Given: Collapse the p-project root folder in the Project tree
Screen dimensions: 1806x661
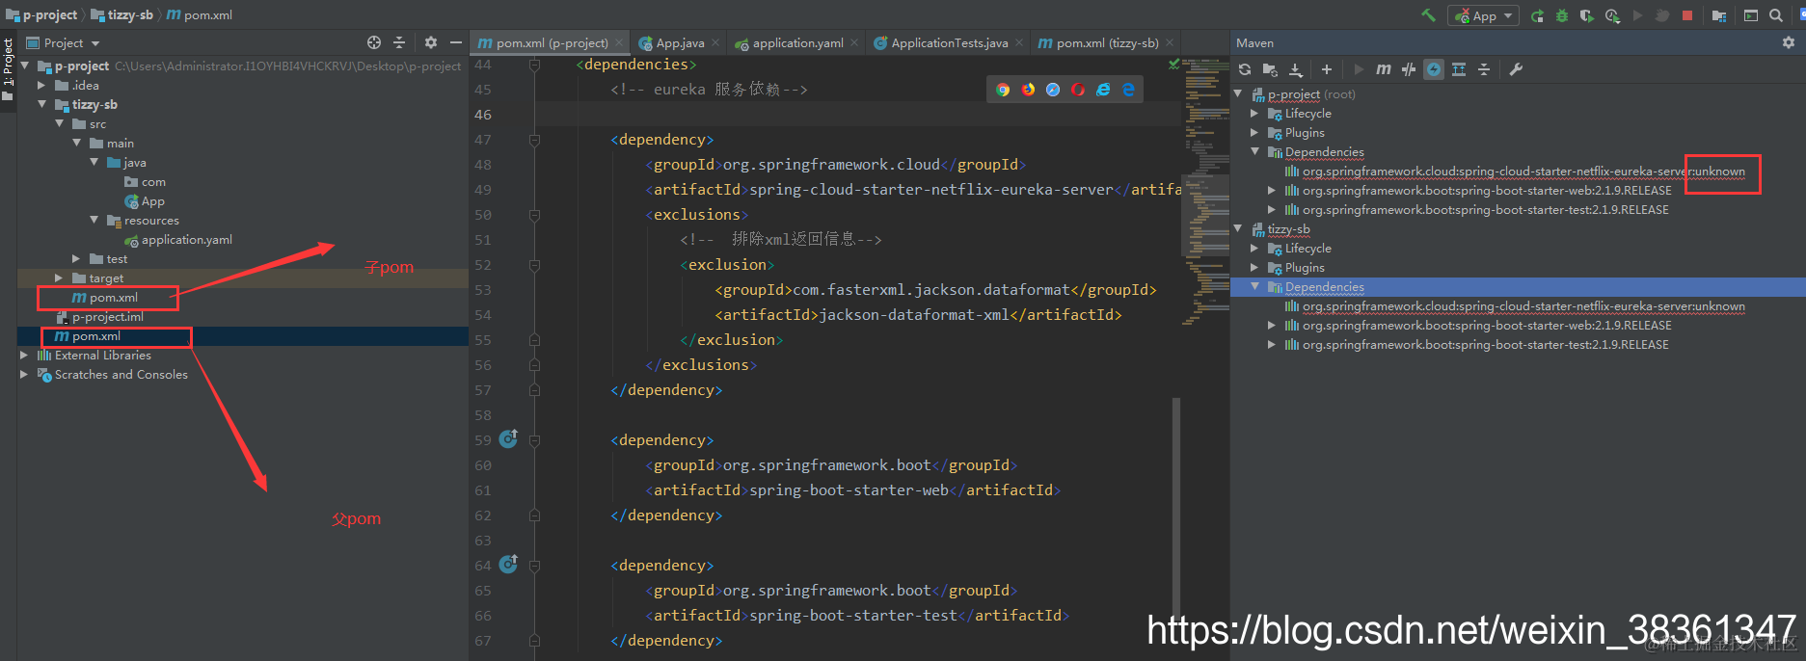Looking at the screenshot, I should (24, 66).
